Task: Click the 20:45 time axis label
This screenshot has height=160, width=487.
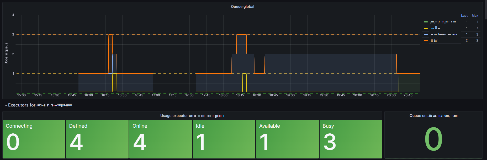Action: coord(408,95)
